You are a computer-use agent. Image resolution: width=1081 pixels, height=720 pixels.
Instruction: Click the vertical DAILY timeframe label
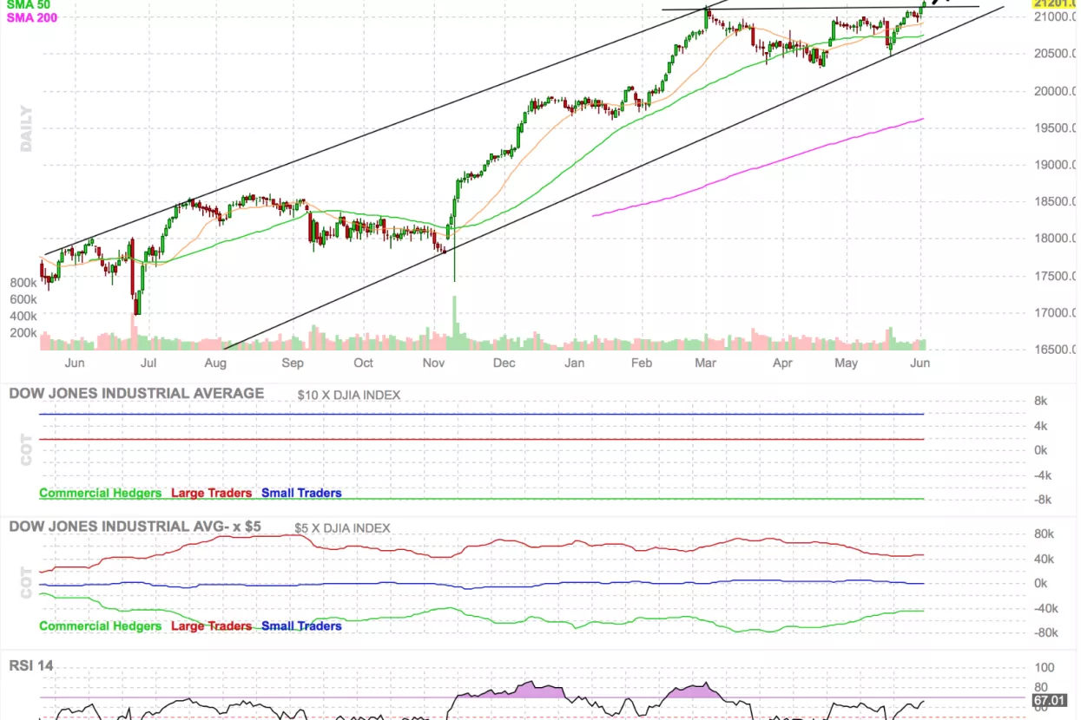point(26,128)
